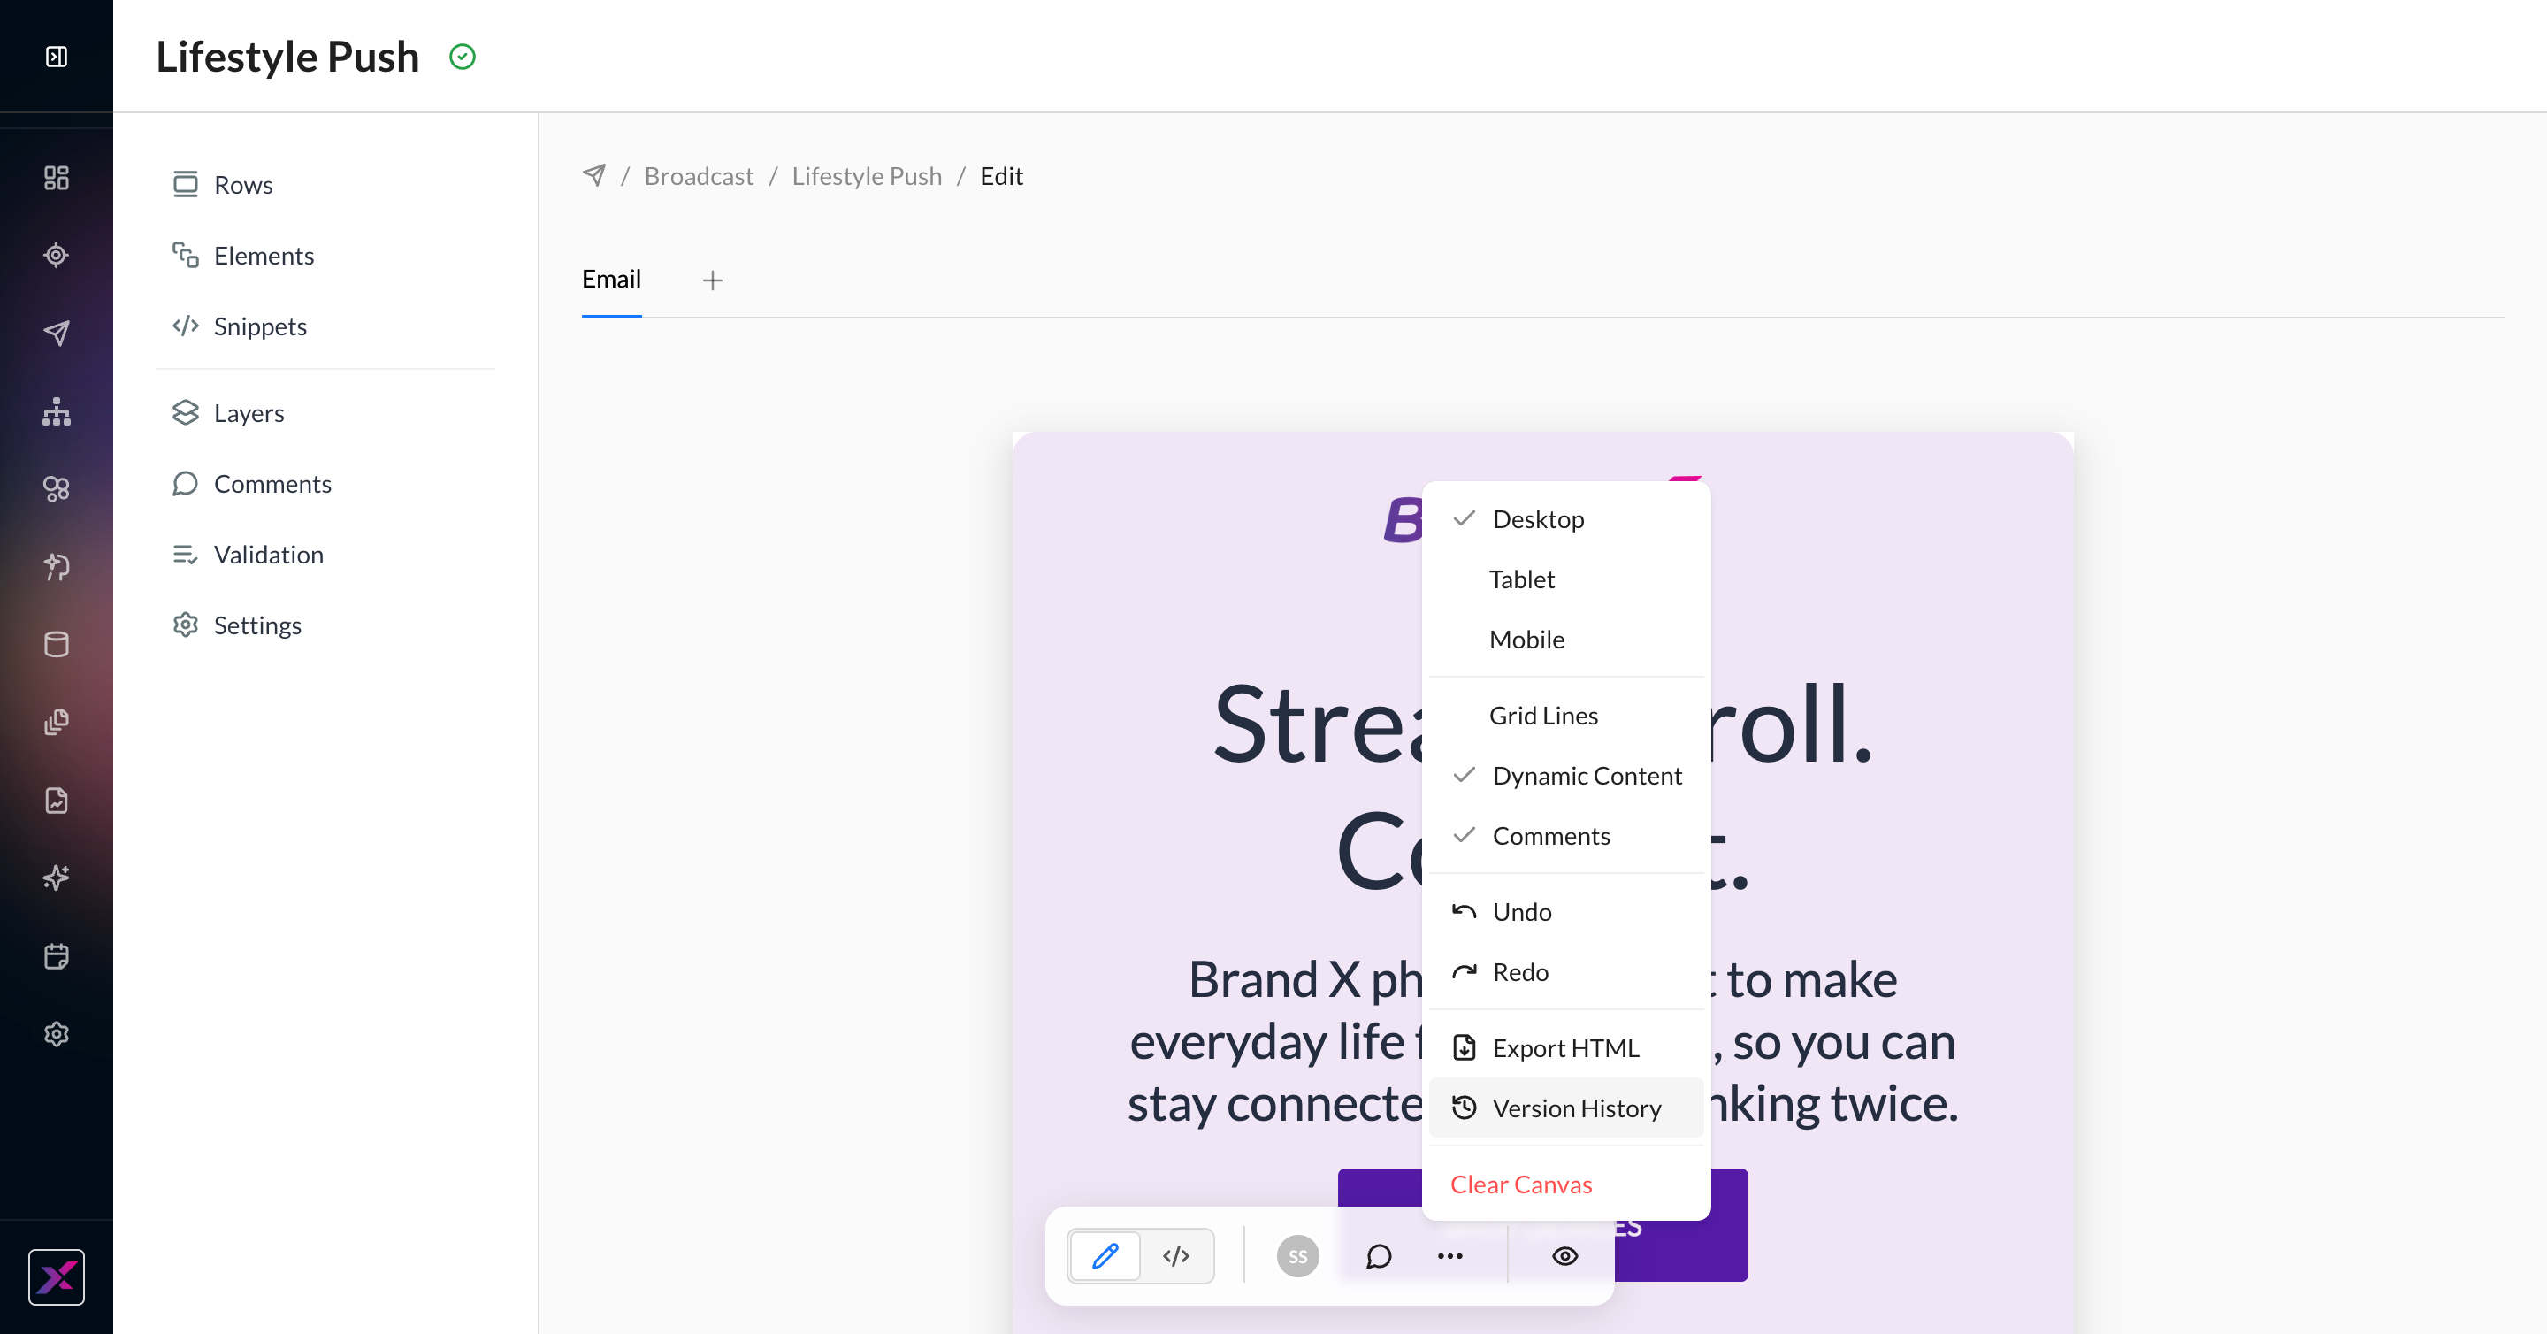Open comments from the bottom toolbar bubble icon
The image size is (2547, 1334).
(x=1380, y=1256)
